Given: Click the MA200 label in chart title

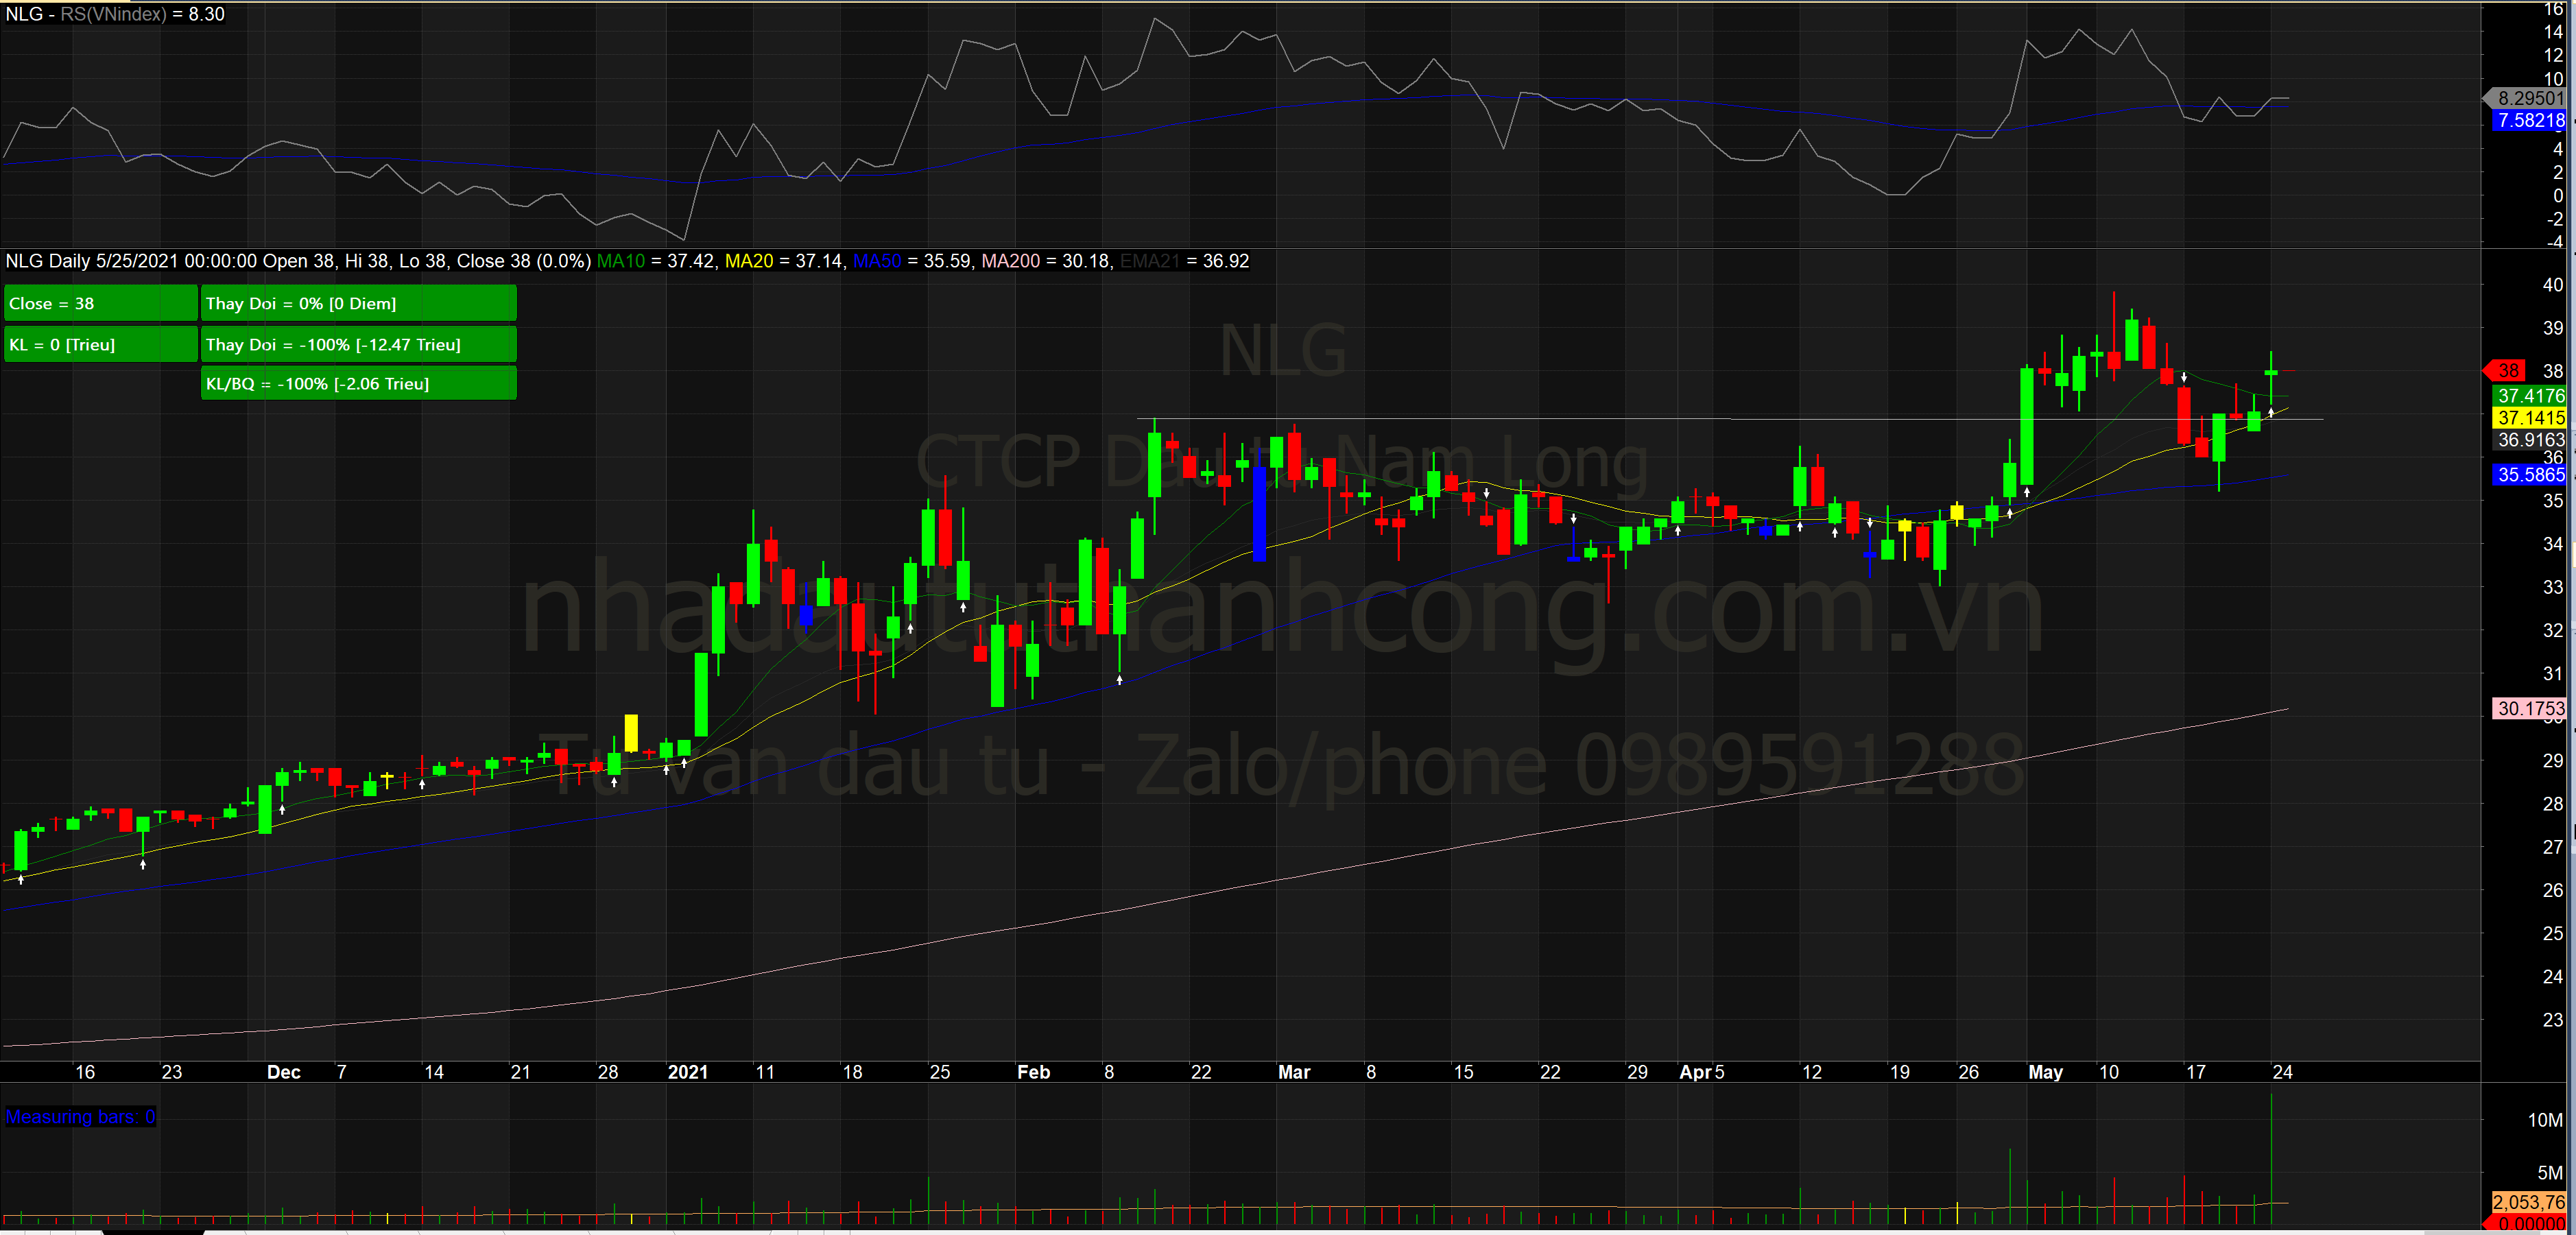Looking at the screenshot, I should [1010, 261].
